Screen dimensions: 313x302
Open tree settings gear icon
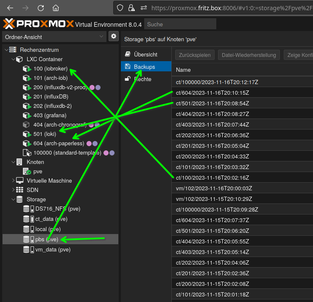[x=114, y=36]
